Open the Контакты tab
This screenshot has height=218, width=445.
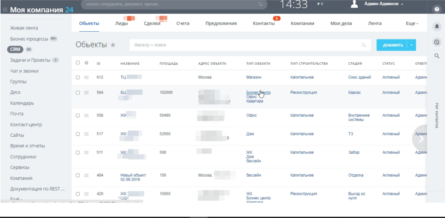point(264,23)
